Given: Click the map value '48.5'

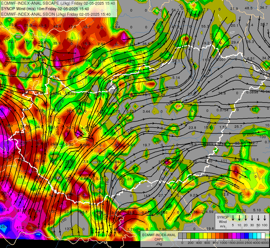Looking at the screenshot, I should (x=249, y=8).
